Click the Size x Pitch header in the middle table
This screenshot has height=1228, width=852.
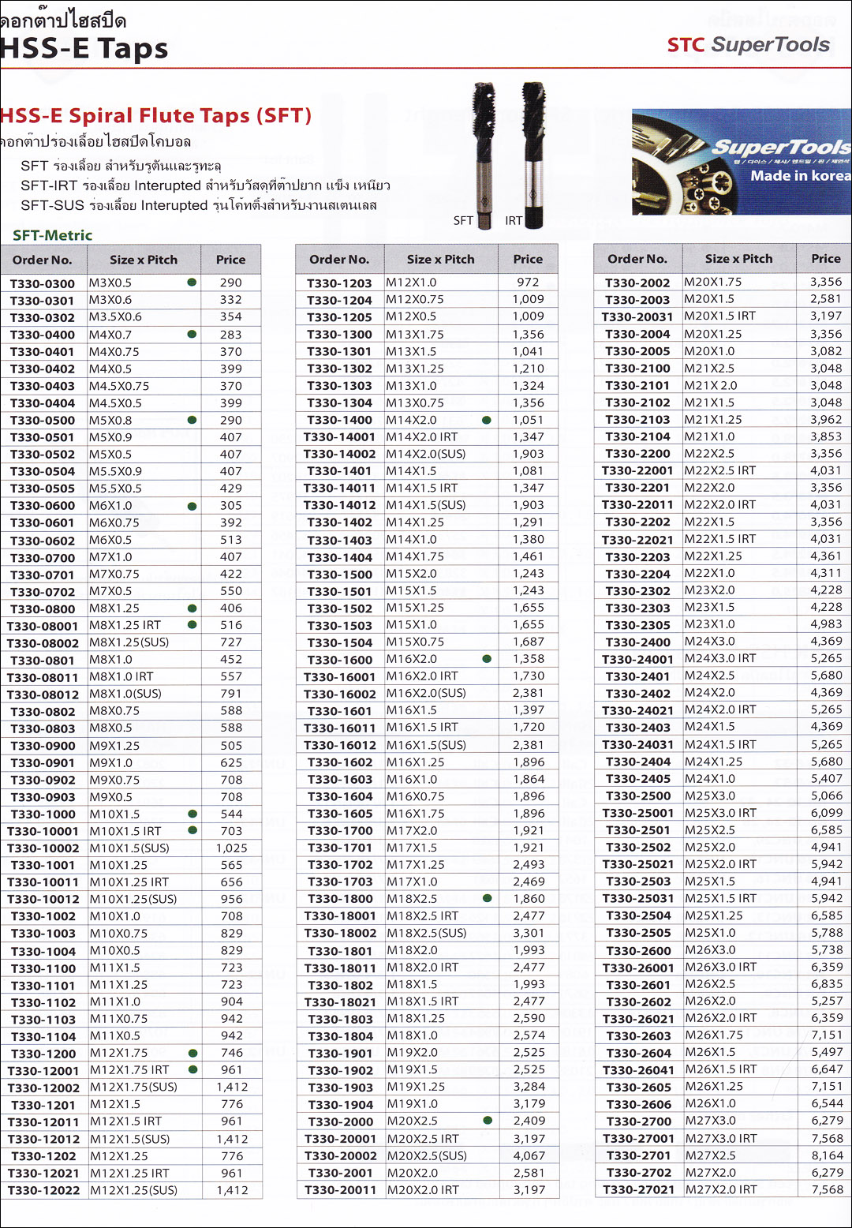click(440, 259)
